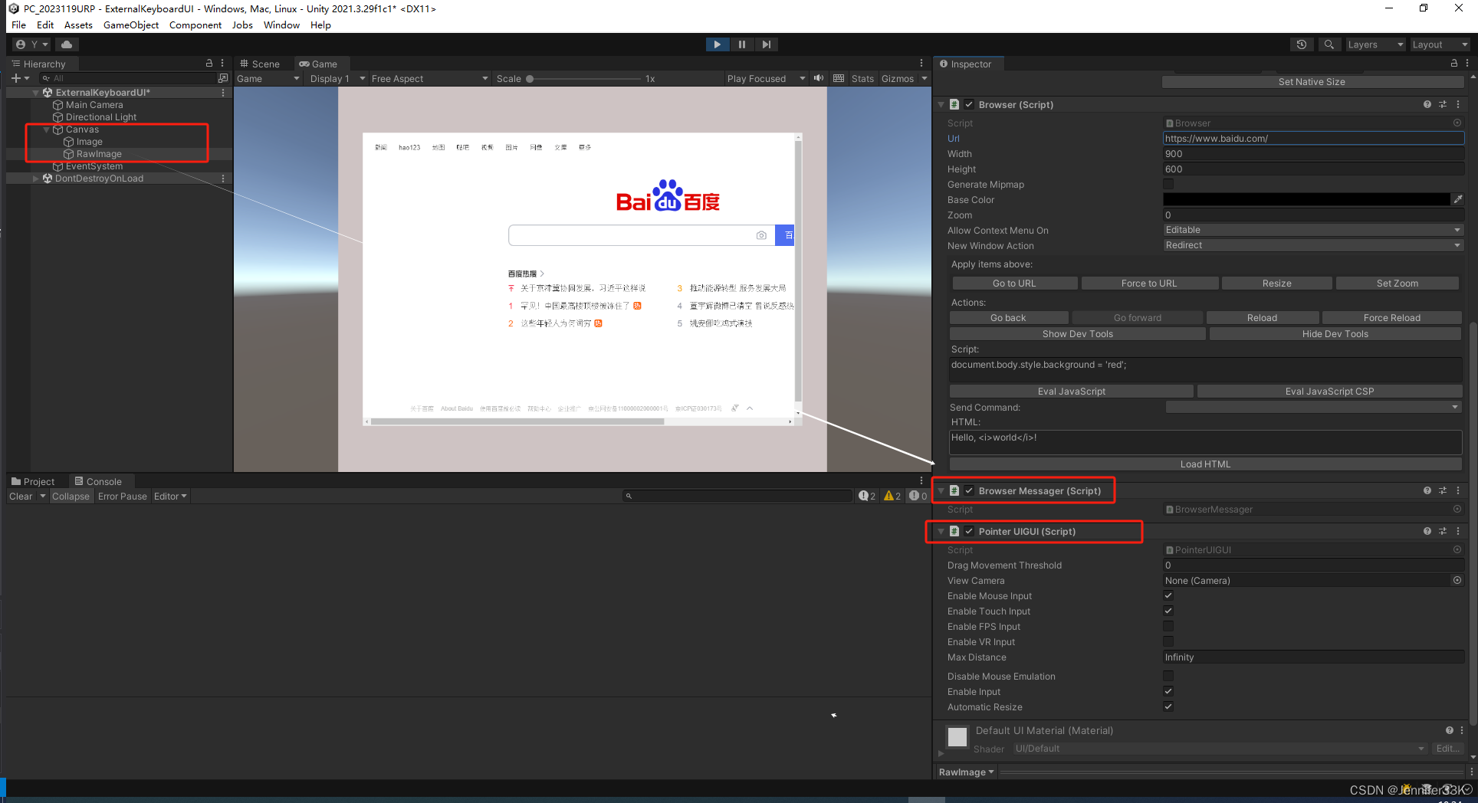Open the Pointer UIGUI help icon
The height and width of the screenshot is (803, 1478).
[x=1427, y=531]
